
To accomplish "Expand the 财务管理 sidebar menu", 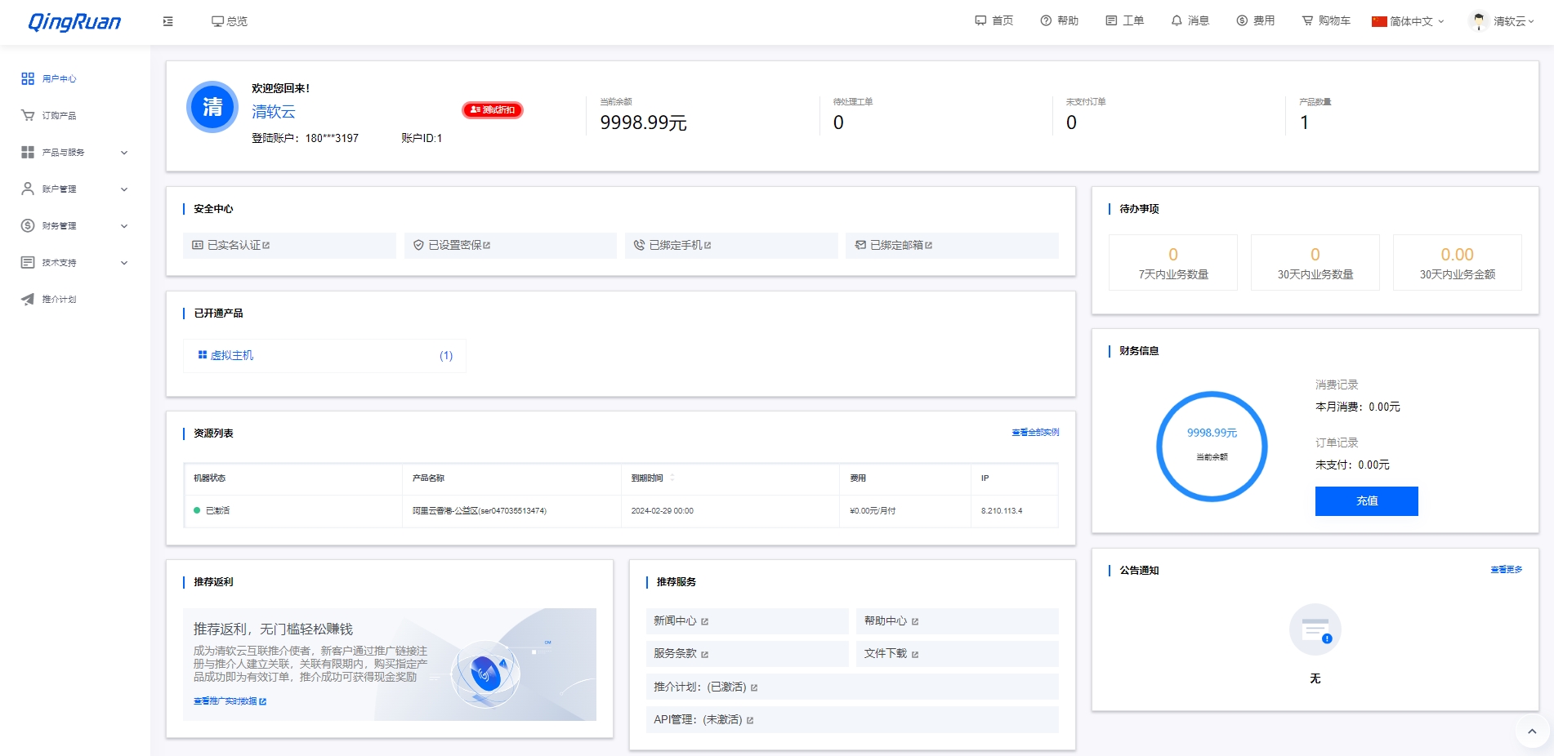I will coord(75,226).
